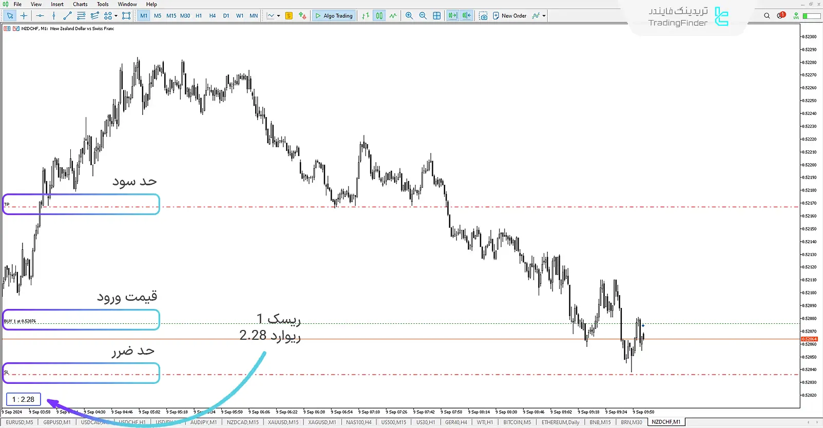Switch to the H4 timeframe
The width and height of the screenshot is (823, 428).
pyautogui.click(x=213, y=16)
